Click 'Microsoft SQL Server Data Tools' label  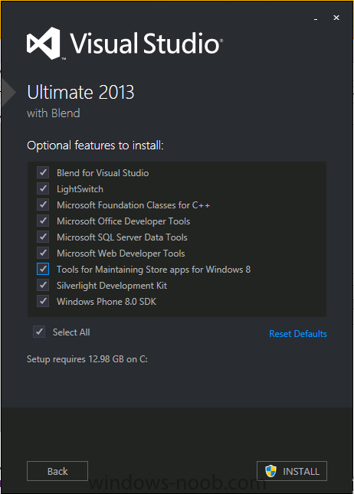coord(123,237)
